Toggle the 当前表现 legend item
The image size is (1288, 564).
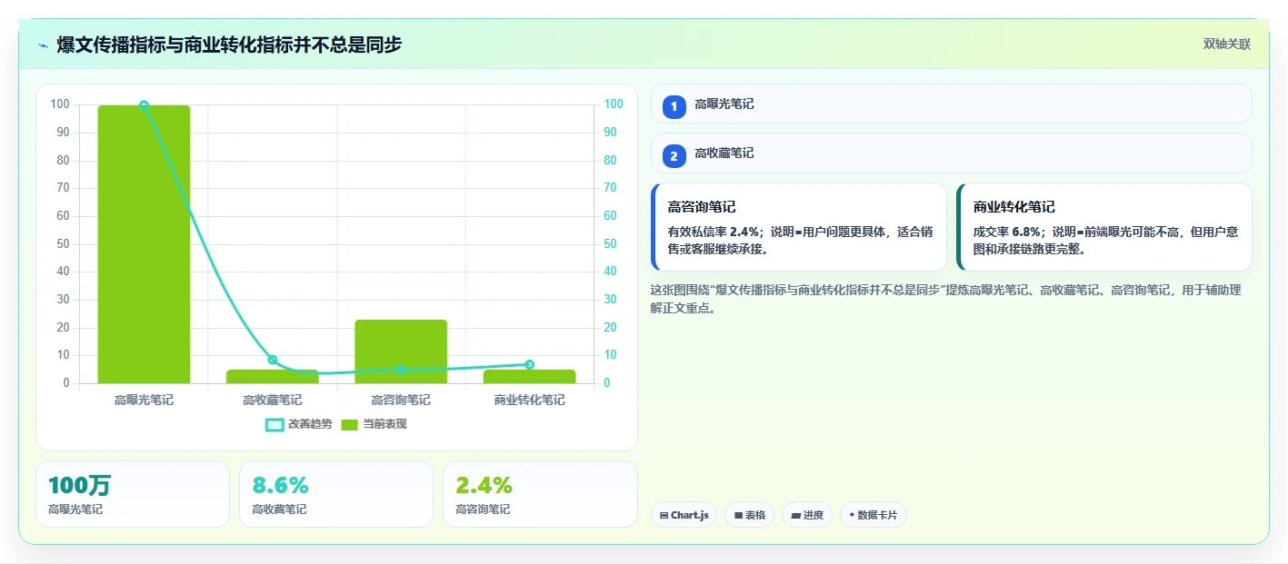374,424
